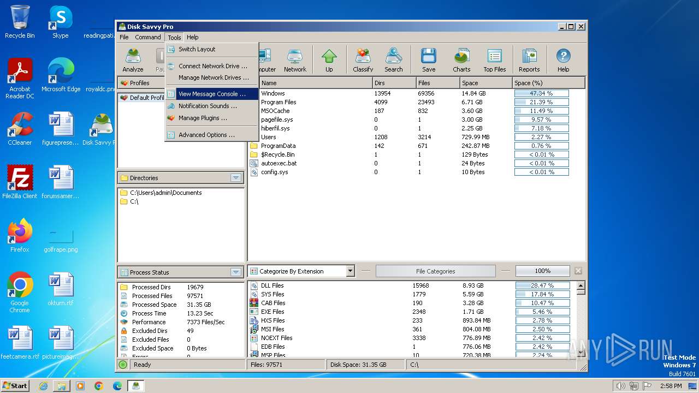Open Manage Plugins from Tools menu
Viewport: 699px width, 393px height.
click(212, 118)
